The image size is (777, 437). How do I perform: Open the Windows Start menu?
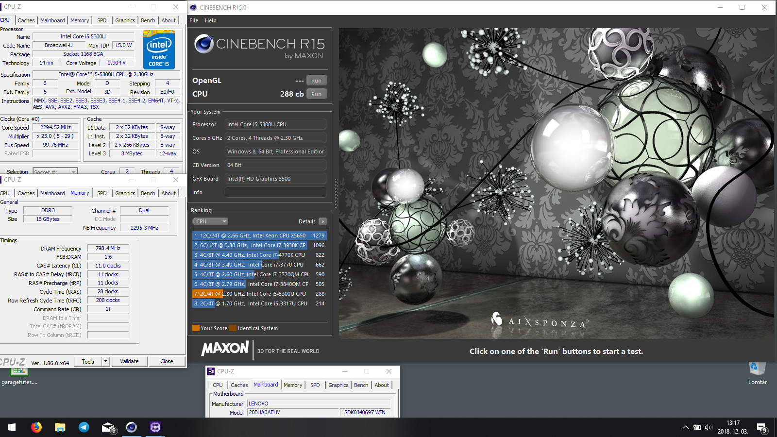pos(12,427)
